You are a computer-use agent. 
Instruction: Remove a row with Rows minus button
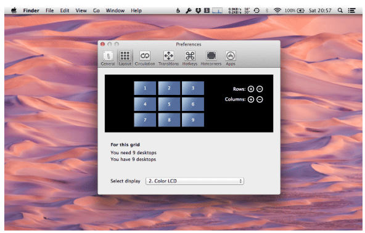(260, 89)
